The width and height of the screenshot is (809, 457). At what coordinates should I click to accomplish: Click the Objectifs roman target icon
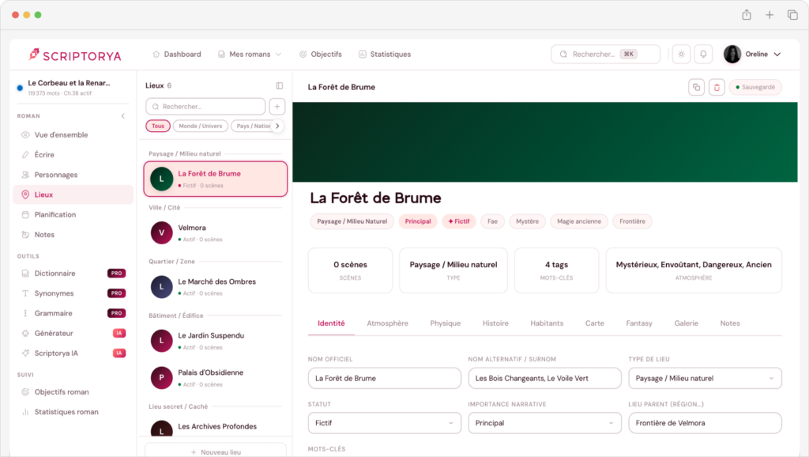[25, 392]
